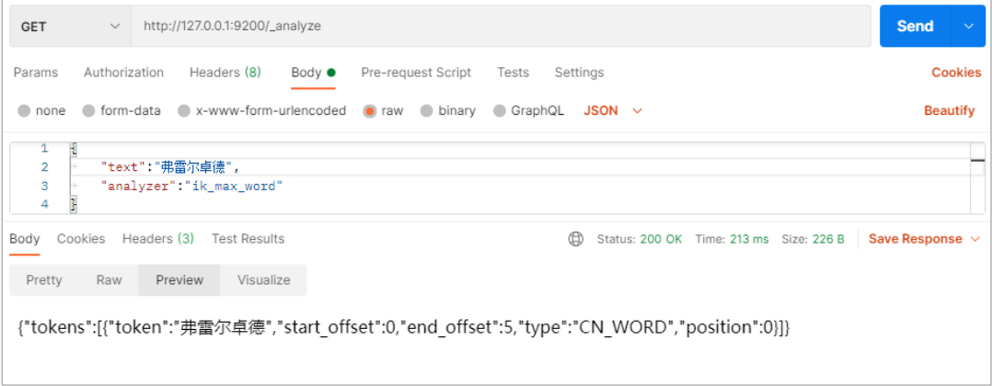This screenshot has width=992, height=386.
Task: Select the GraphQL body radio option
Action: (x=500, y=111)
